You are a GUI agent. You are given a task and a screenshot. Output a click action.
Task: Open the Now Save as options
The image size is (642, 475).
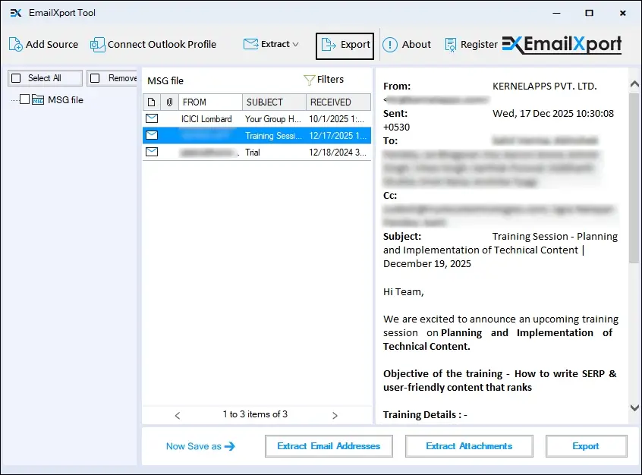click(200, 446)
